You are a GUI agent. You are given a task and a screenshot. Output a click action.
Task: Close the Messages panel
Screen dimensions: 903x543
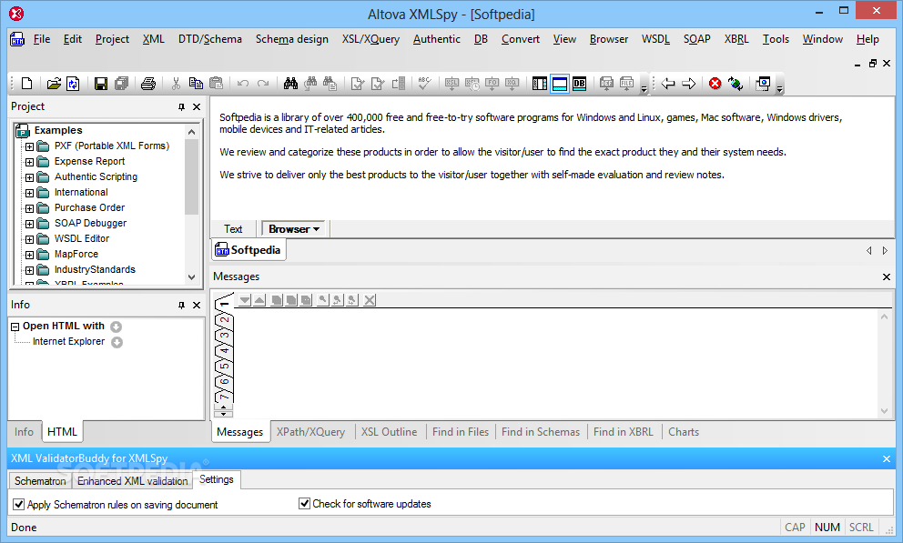point(887,277)
